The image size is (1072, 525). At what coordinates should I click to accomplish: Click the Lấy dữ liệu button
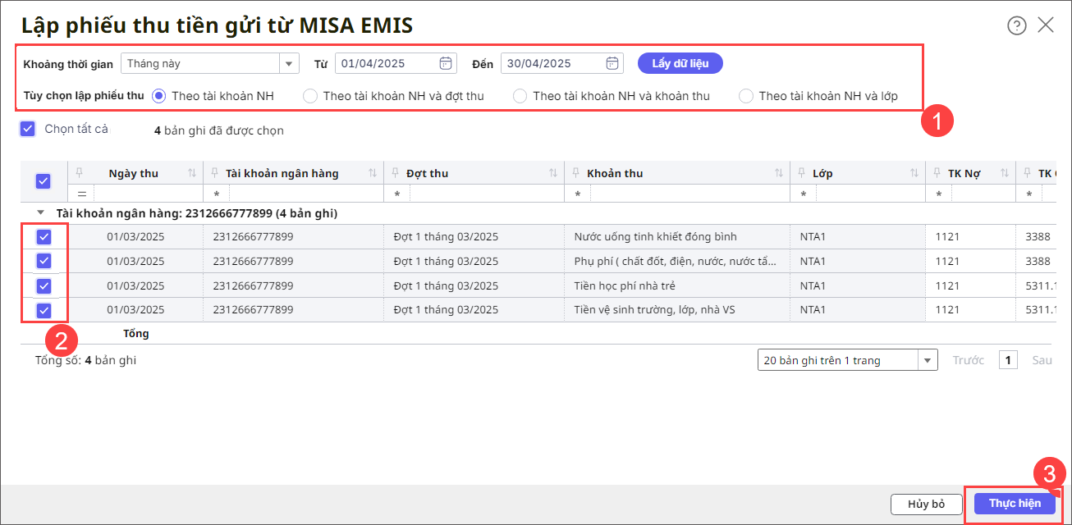tap(680, 63)
